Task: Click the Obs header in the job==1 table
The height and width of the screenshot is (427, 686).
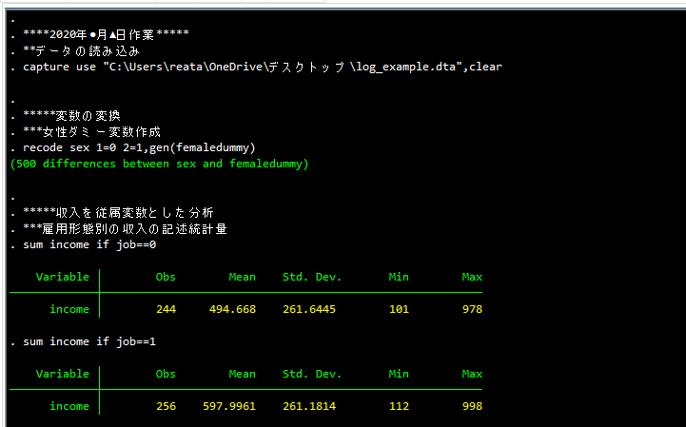Action: point(166,374)
